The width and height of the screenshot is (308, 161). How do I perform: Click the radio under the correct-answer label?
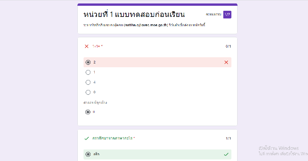click(x=88, y=112)
